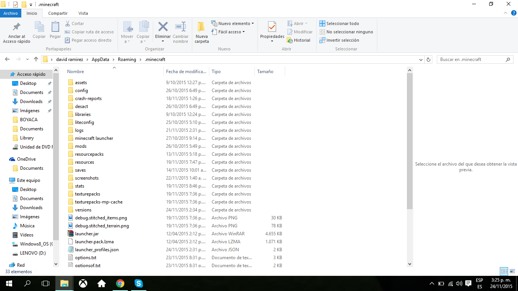
Task: Open the Historial of the file
Action: click(x=299, y=40)
